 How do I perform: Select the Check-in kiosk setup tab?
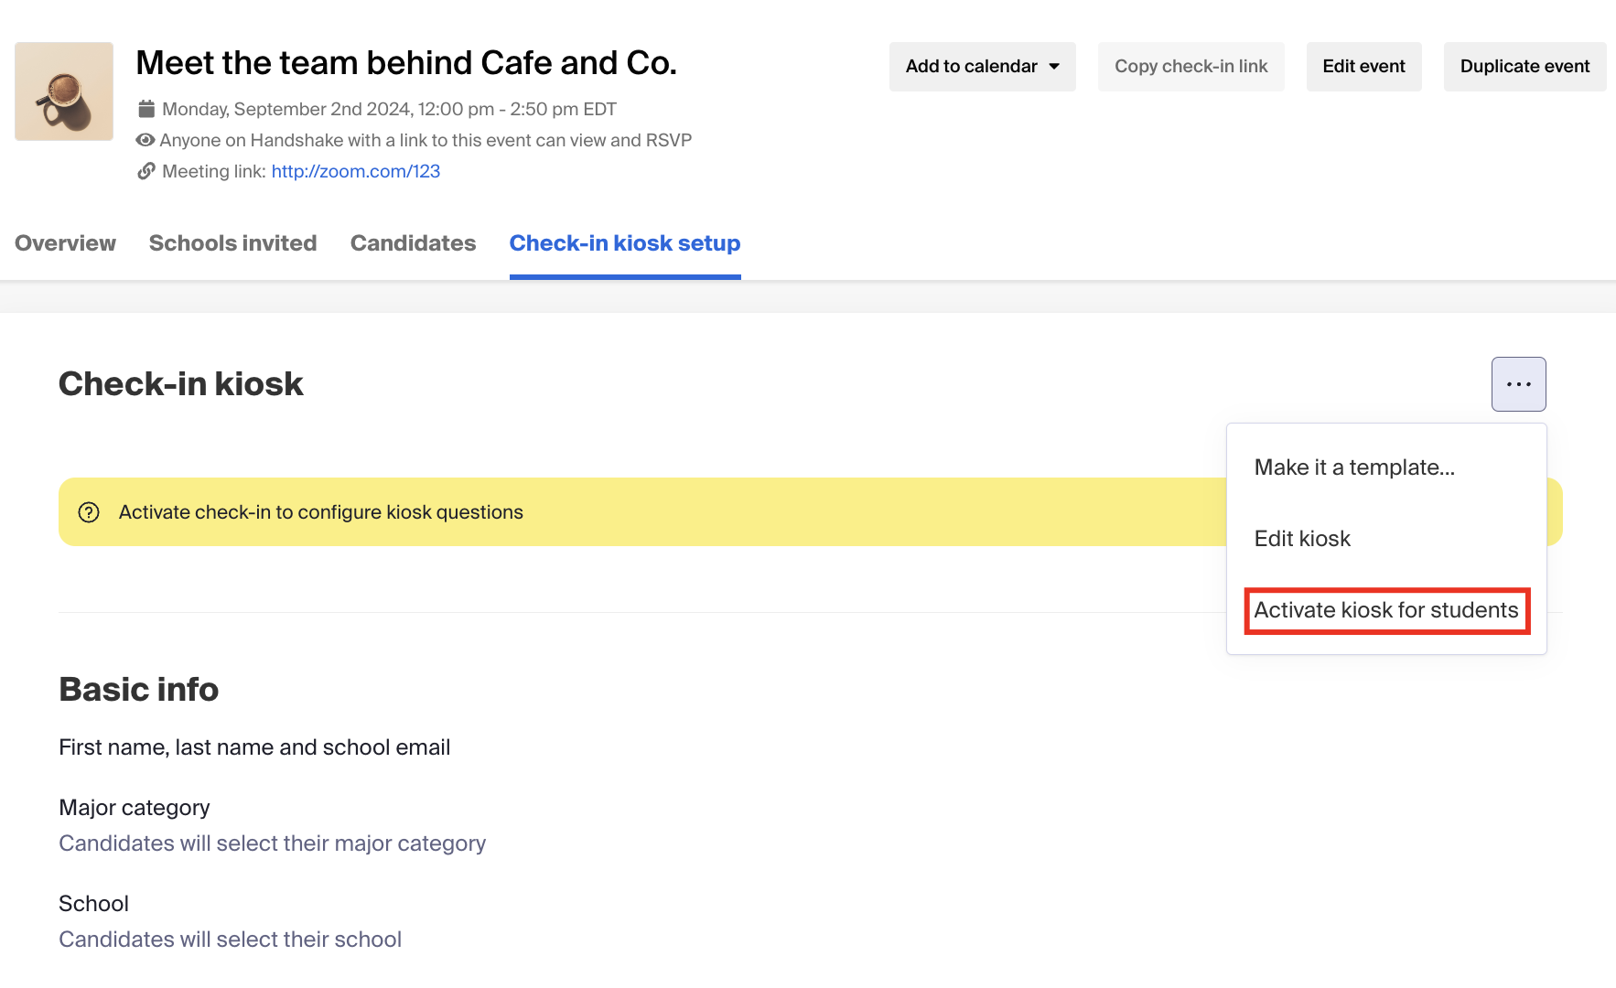click(x=625, y=243)
